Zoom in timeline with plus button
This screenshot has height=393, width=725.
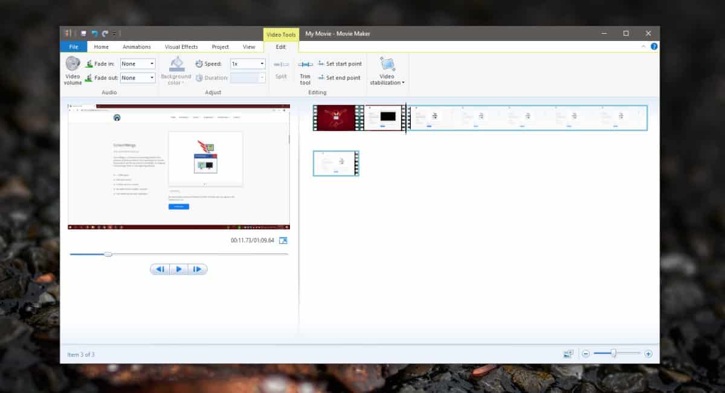click(648, 354)
